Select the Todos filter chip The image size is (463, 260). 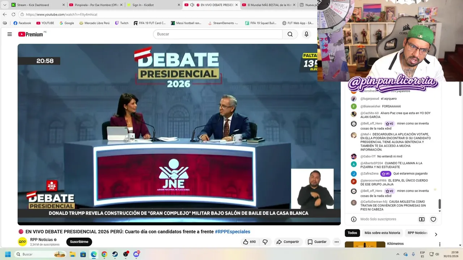click(x=352, y=233)
